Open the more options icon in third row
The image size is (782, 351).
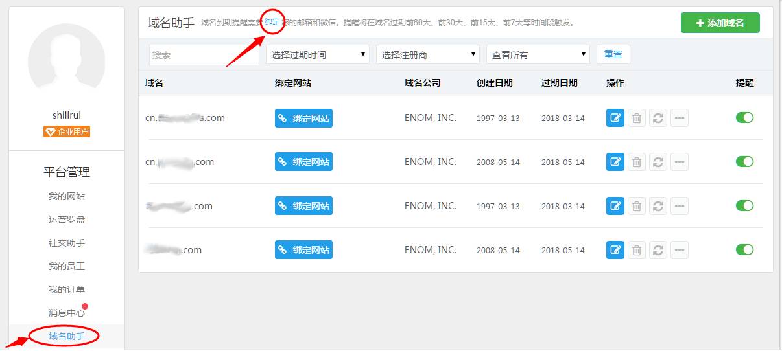[x=680, y=206]
